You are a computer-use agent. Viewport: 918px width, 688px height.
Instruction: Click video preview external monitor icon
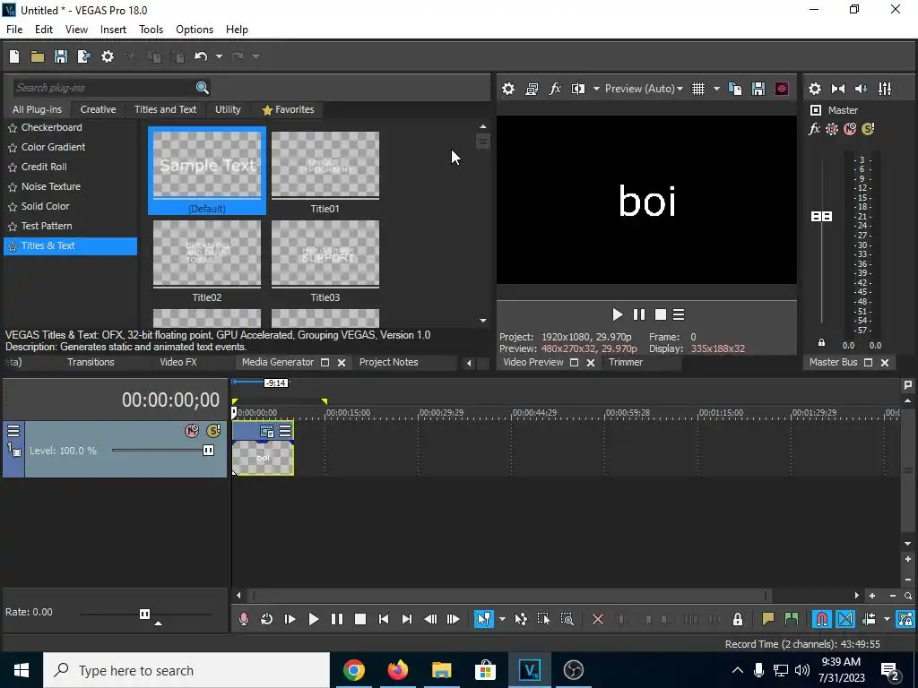tap(532, 89)
